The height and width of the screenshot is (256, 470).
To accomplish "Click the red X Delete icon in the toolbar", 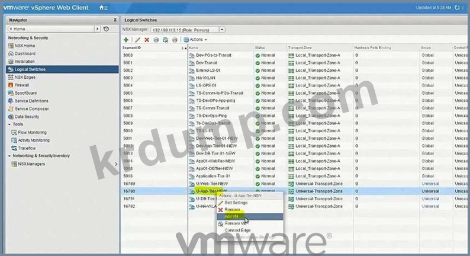I will click(x=147, y=40).
